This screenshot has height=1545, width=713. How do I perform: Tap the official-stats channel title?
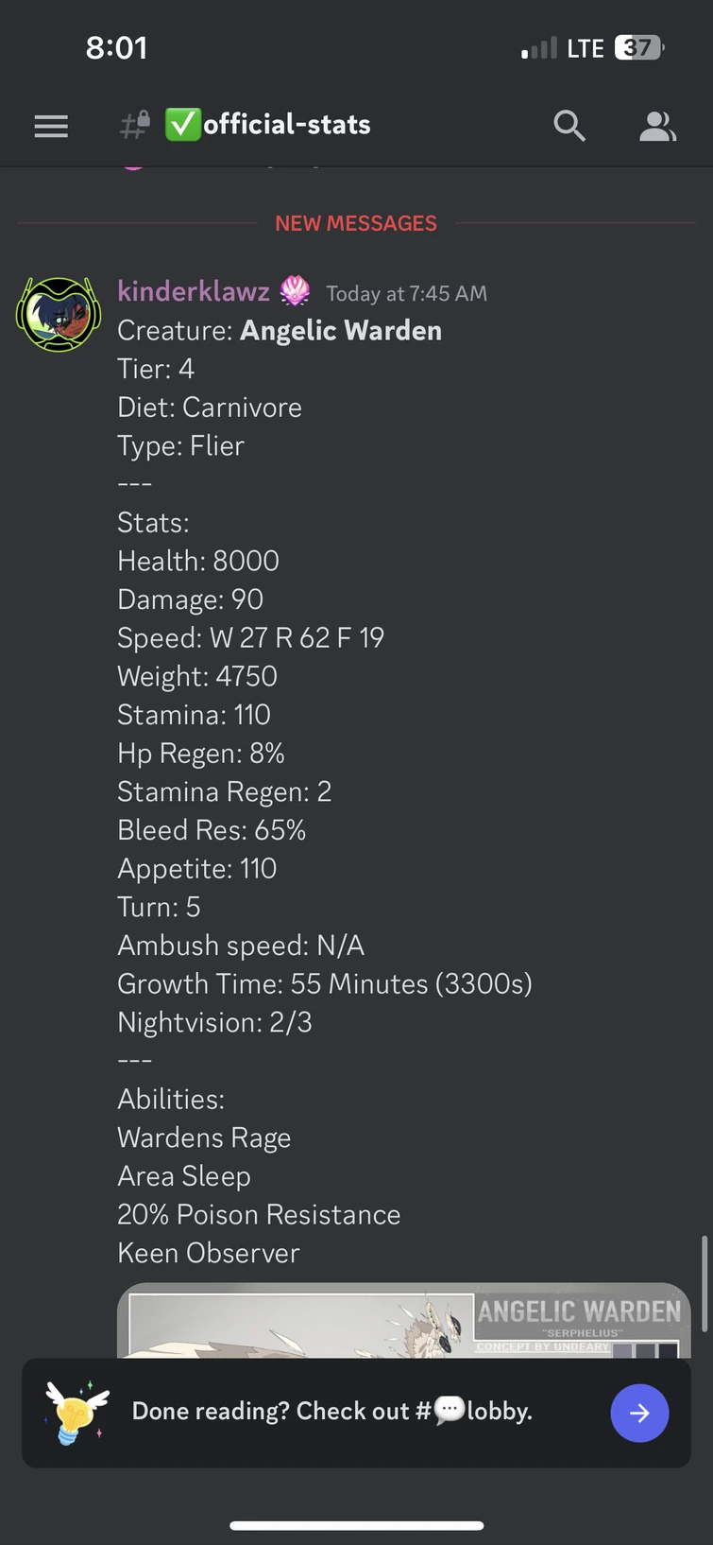tap(287, 125)
